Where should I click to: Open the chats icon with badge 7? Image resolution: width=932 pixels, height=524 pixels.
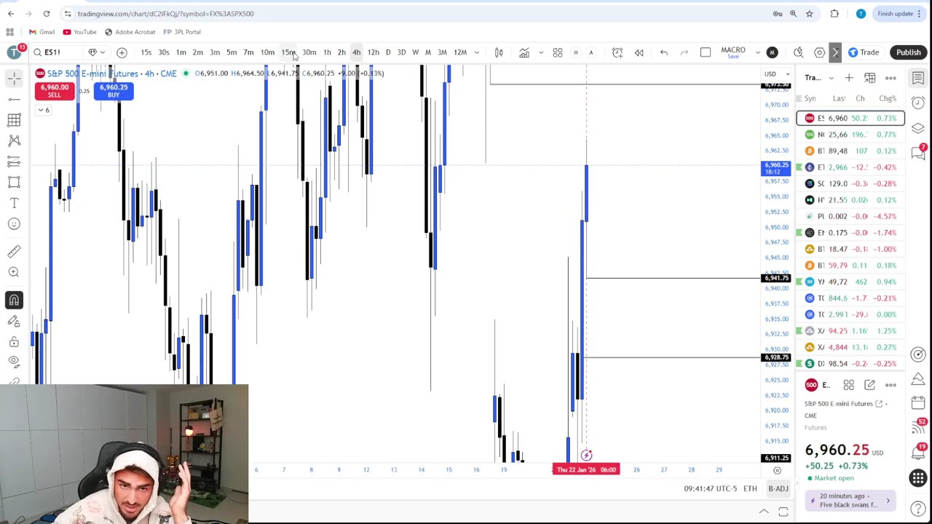[x=918, y=152]
